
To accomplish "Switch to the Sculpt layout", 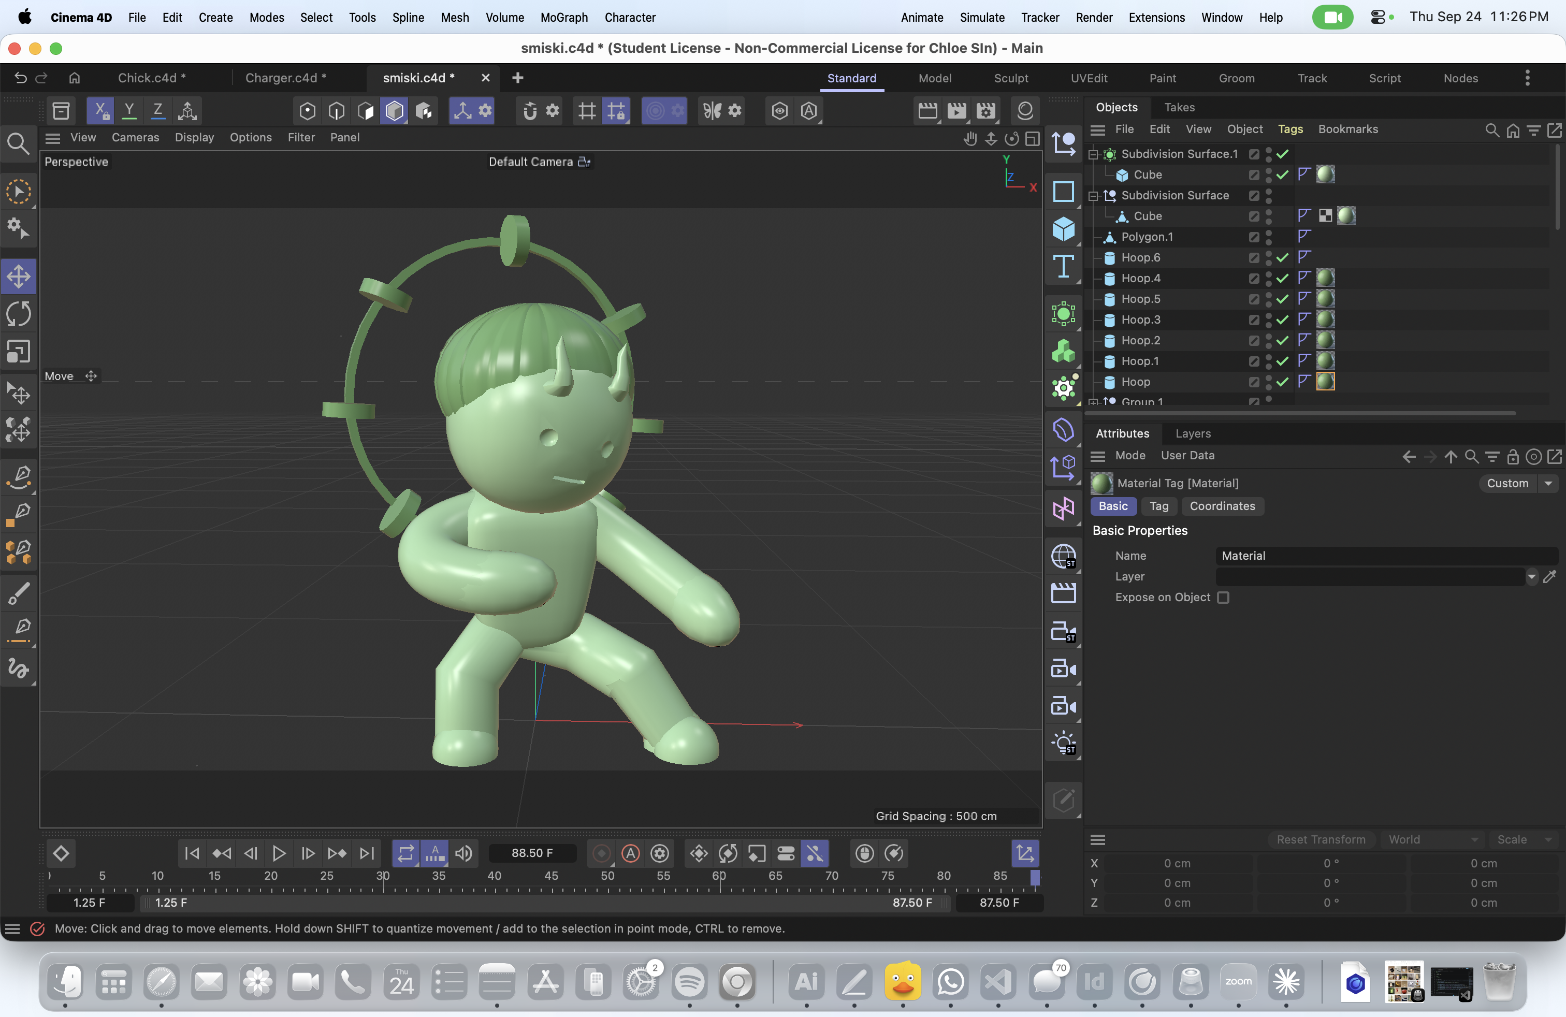I will pos(1011,78).
